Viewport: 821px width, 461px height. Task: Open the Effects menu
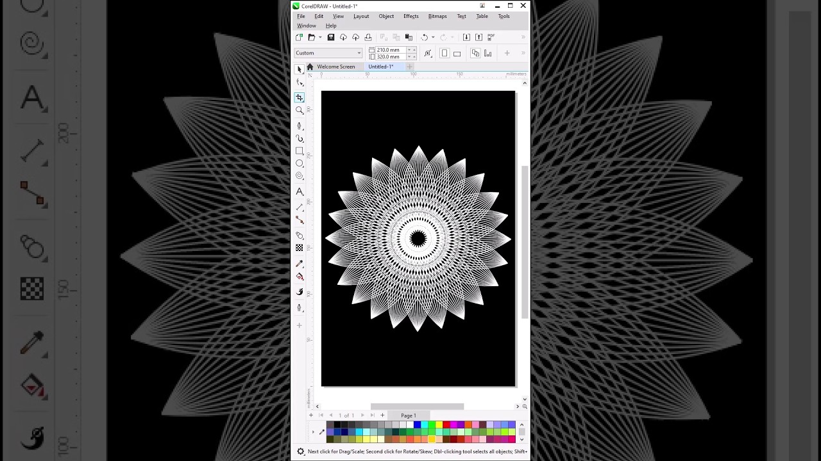(x=411, y=16)
